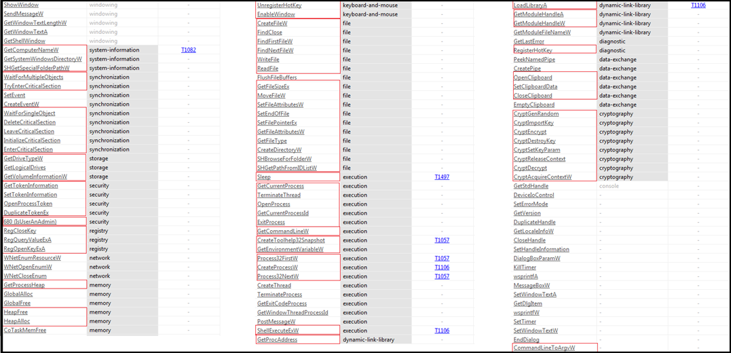Select the RegQueryValueExA import
This screenshot has width=731, height=353.
click(x=28, y=240)
